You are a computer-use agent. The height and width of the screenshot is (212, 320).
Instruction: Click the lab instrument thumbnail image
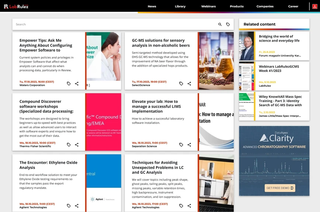click(x=216, y=183)
